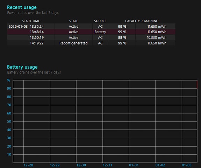This screenshot has height=168, width=201.
Task: Click the 10.330 mWh capacity value
Action: (x=157, y=37)
